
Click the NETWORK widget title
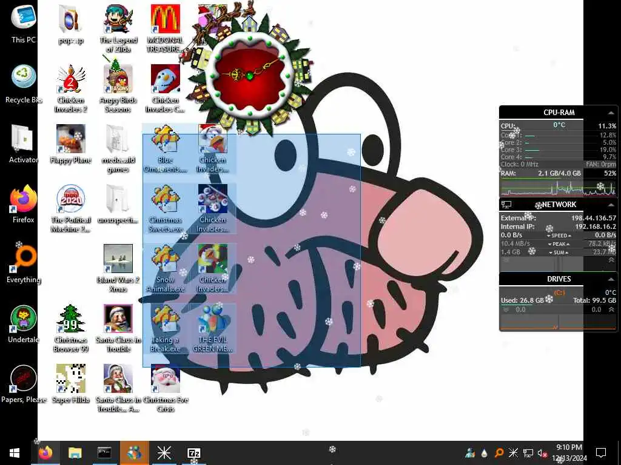coord(559,205)
